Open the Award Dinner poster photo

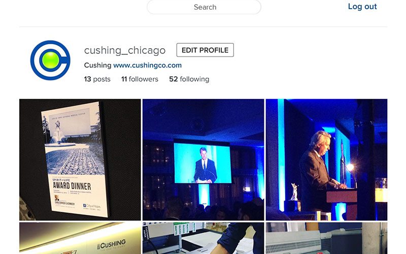80,160
